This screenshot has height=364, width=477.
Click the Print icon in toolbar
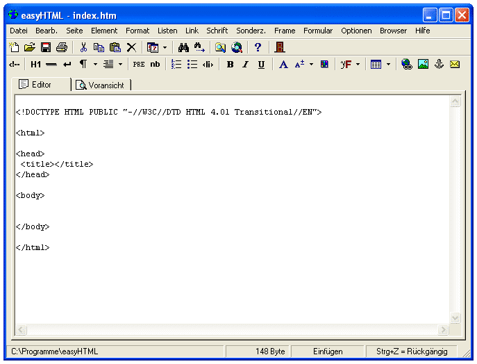pos(61,47)
